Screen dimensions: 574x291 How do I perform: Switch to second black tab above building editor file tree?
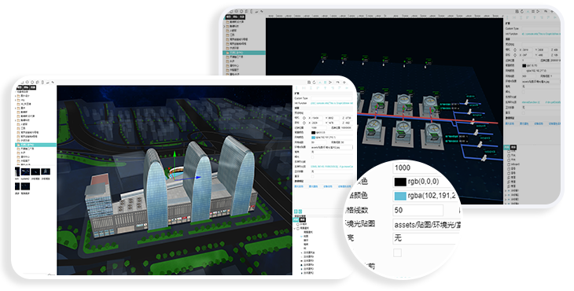[x=27, y=87]
